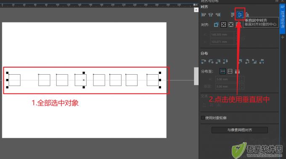Click the 与像素网格对齐 button
Screen dimensions: 286x159
240,130
